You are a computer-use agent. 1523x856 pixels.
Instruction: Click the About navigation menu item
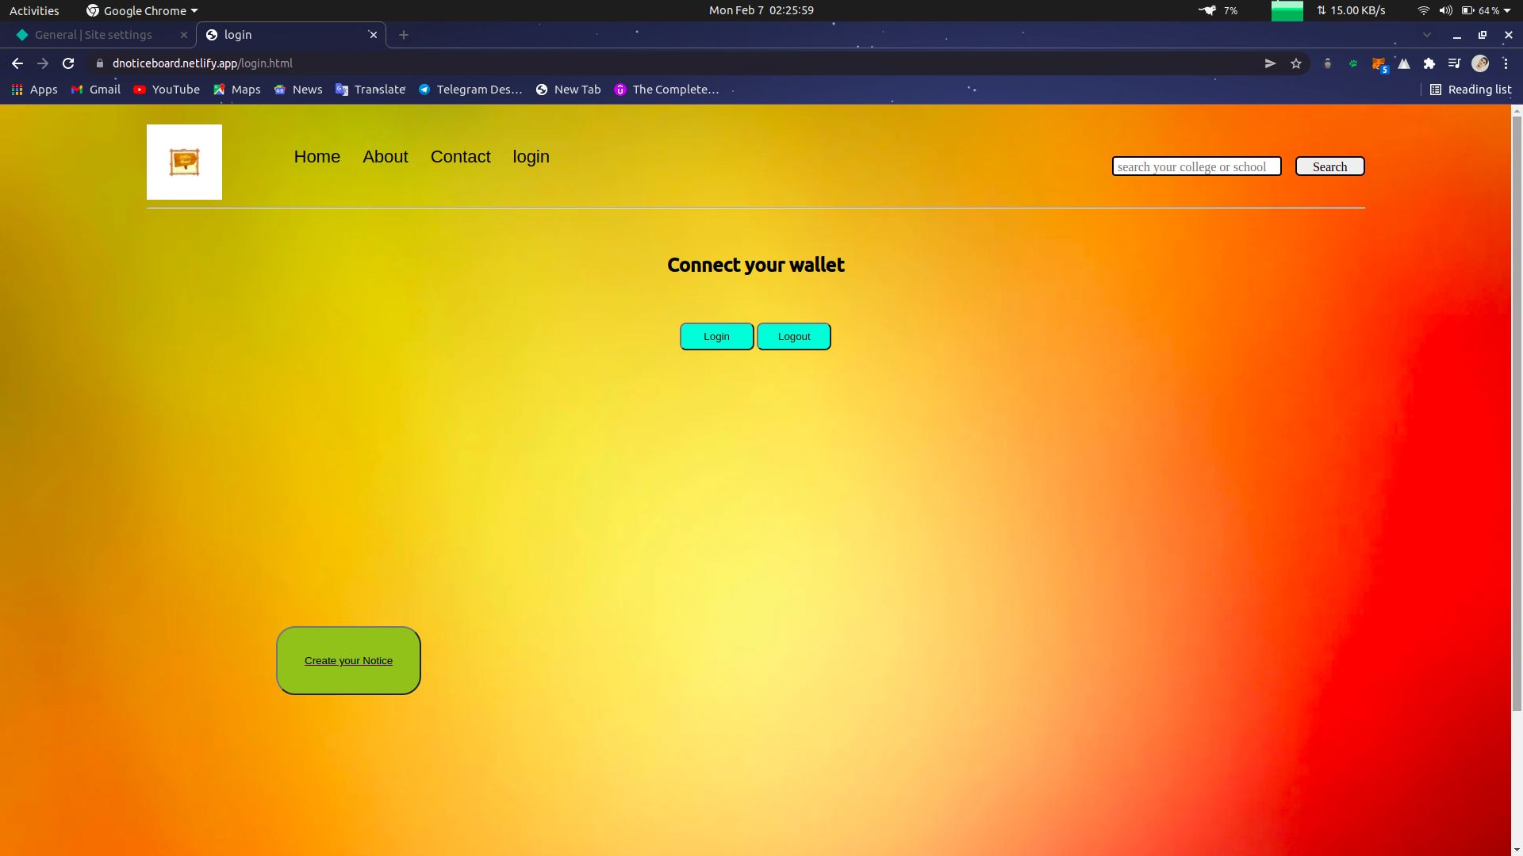pos(385,157)
